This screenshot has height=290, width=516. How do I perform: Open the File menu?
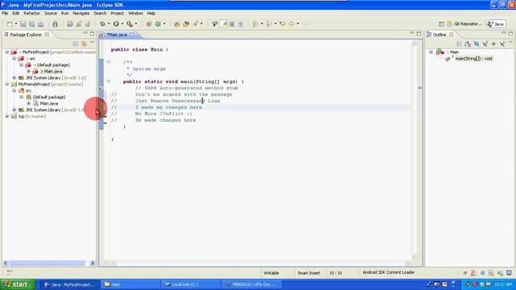point(5,13)
